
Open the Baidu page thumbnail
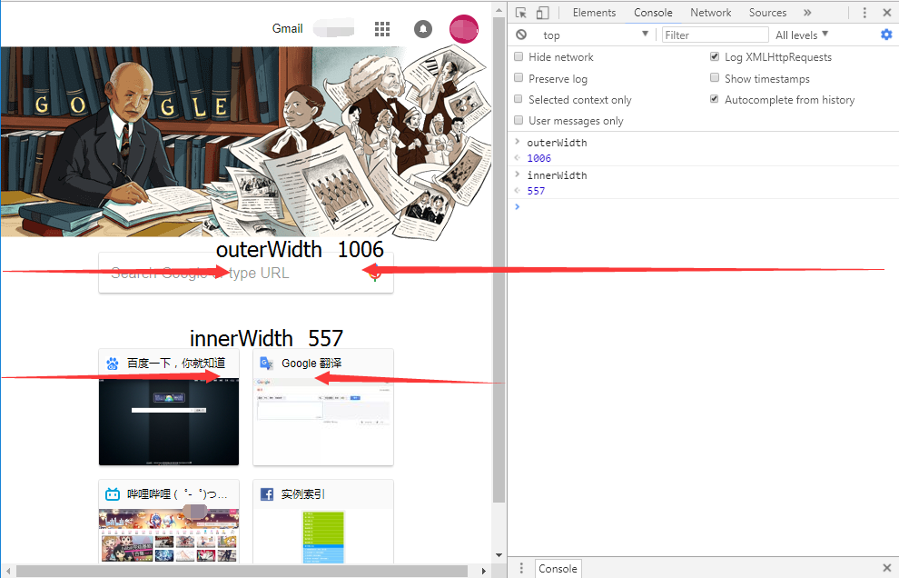click(169, 422)
